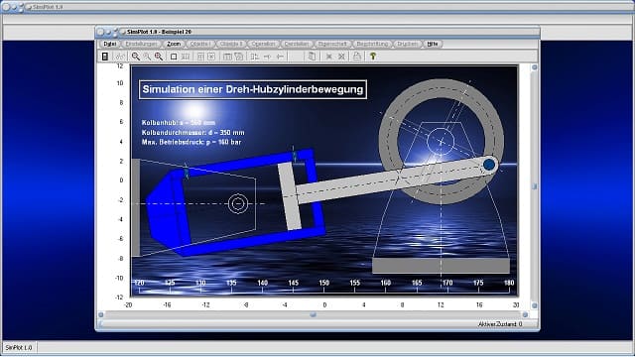Click the right arrow toolbar icon
The height and width of the screenshot is (357, 635).
[x=267, y=57]
